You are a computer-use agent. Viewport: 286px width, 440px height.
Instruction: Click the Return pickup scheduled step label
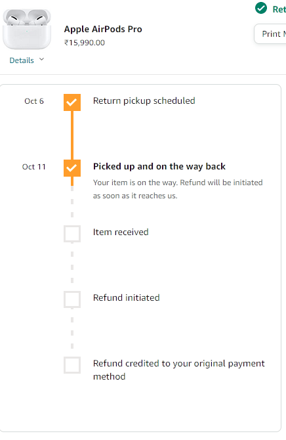144,100
